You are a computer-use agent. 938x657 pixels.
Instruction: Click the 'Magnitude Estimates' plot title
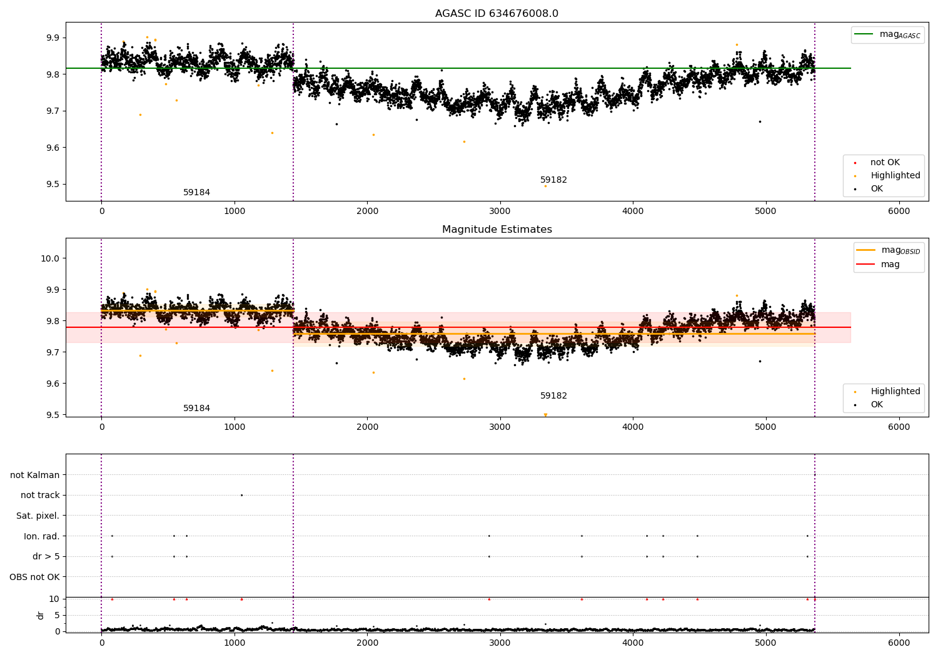click(x=497, y=230)
